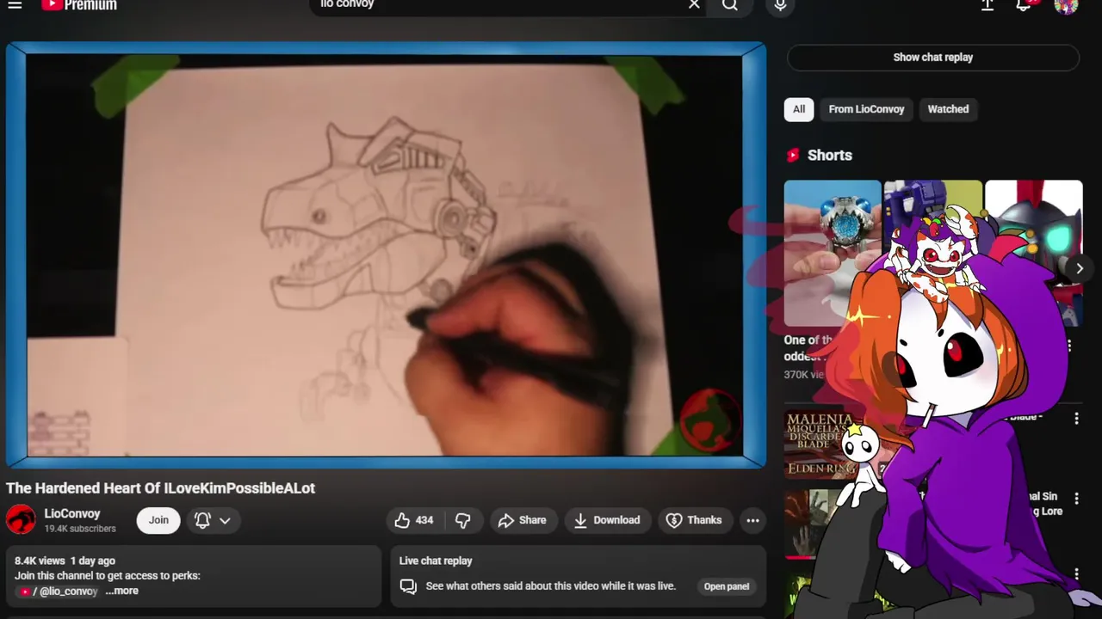Open the options menu for the Malenia video
The height and width of the screenshot is (619, 1102).
[1076, 419]
